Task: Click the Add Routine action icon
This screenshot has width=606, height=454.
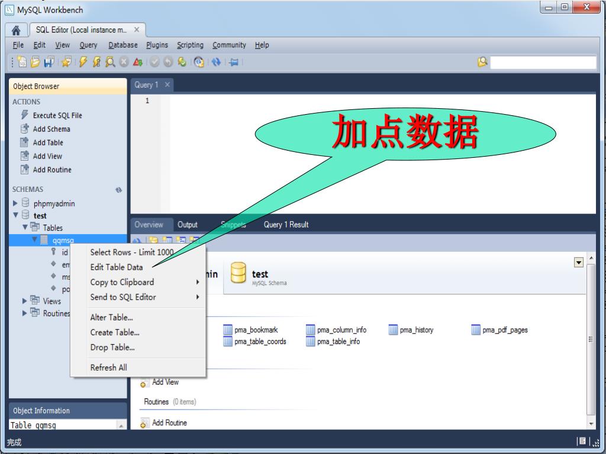Action: click(24, 169)
